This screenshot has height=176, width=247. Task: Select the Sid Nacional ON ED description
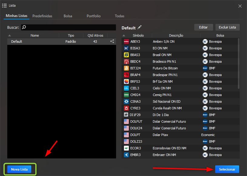click(x=166, y=101)
